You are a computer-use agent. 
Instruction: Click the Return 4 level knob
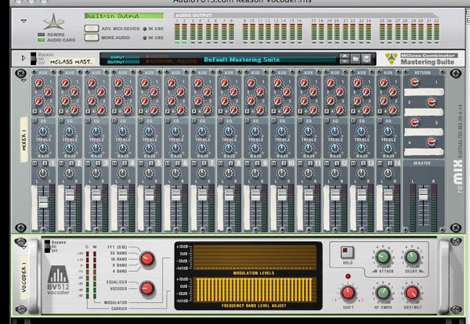(x=431, y=142)
